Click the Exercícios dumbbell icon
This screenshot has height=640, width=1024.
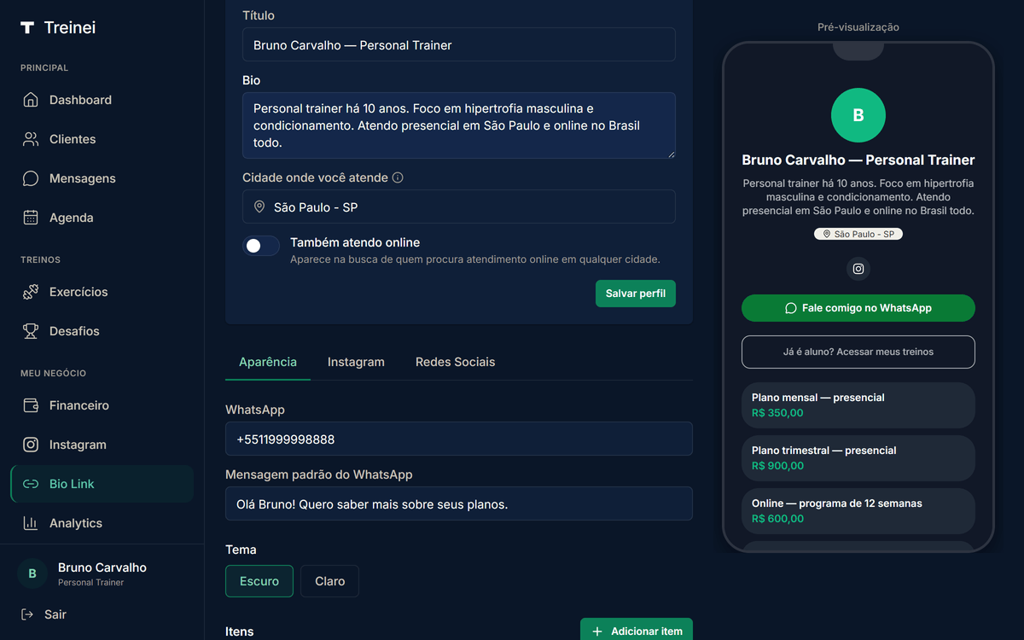(31, 292)
